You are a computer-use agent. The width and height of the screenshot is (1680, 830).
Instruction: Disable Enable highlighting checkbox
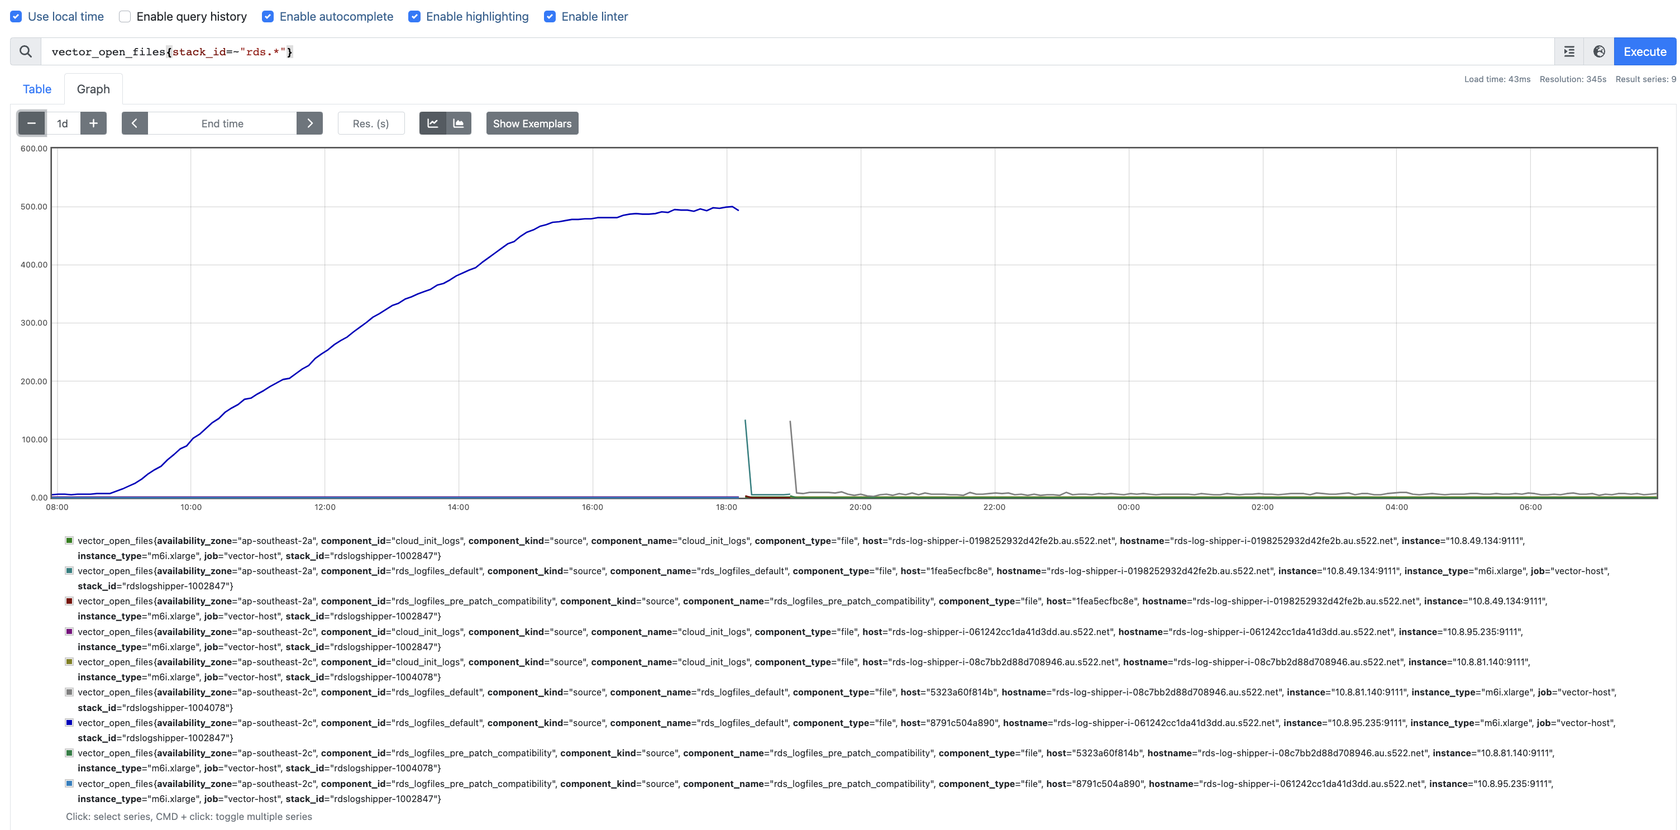[x=415, y=16]
